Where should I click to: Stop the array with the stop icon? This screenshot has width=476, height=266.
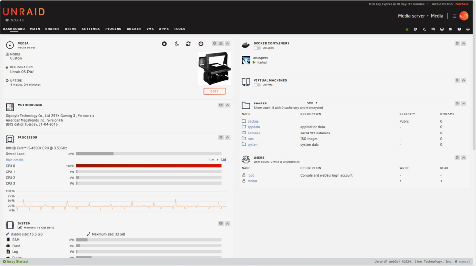[164, 44]
